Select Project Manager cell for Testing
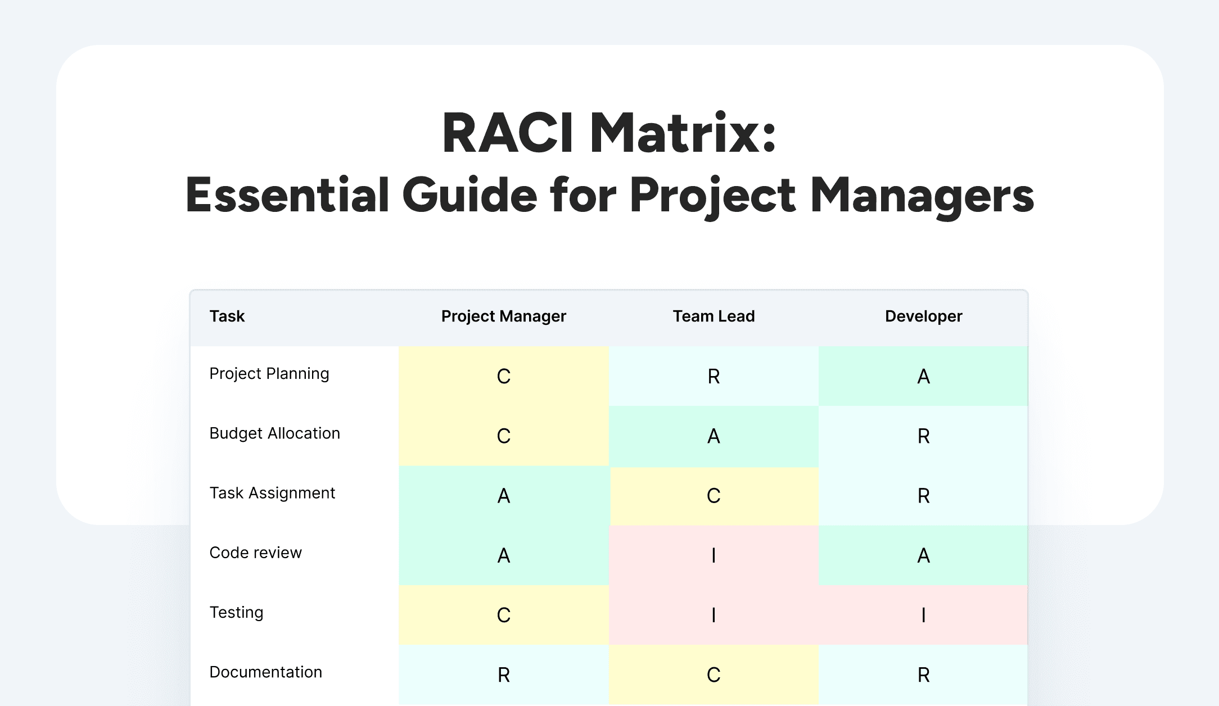Image resolution: width=1219 pixels, height=706 pixels. (x=504, y=615)
